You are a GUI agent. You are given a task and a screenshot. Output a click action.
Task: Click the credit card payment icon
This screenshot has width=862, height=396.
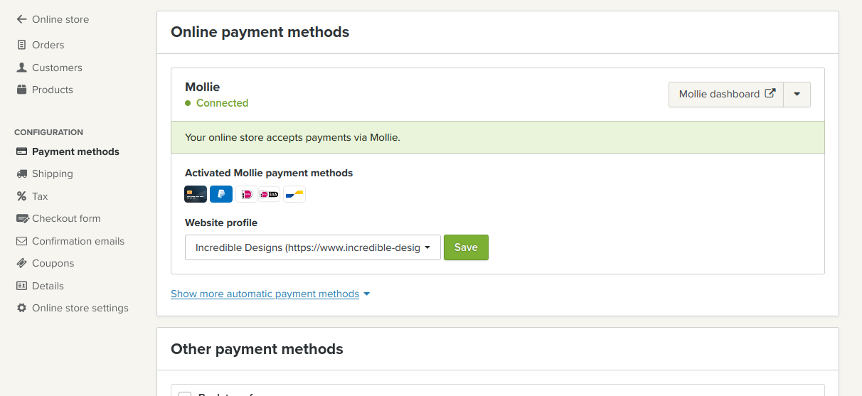196,194
